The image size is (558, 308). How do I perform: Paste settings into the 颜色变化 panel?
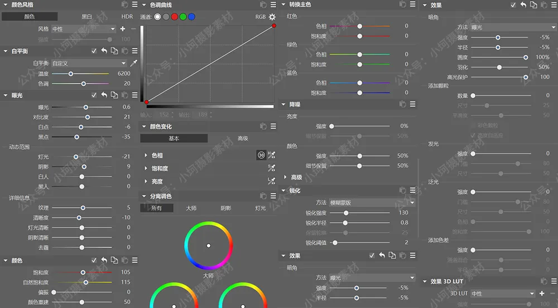(x=263, y=126)
